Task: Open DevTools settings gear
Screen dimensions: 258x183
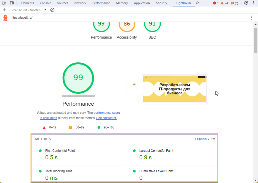Action: pos(246,3)
